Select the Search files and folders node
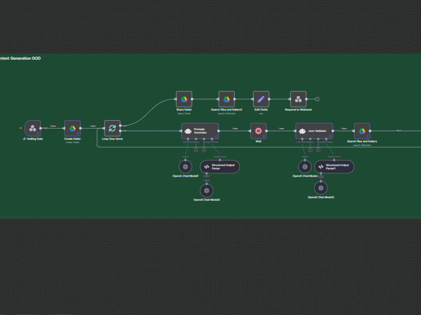 tap(362, 131)
